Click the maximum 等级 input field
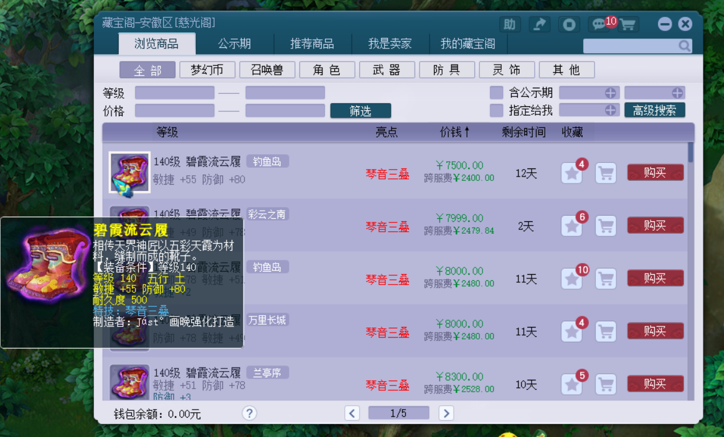This screenshot has height=437, width=724. [285, 93]
